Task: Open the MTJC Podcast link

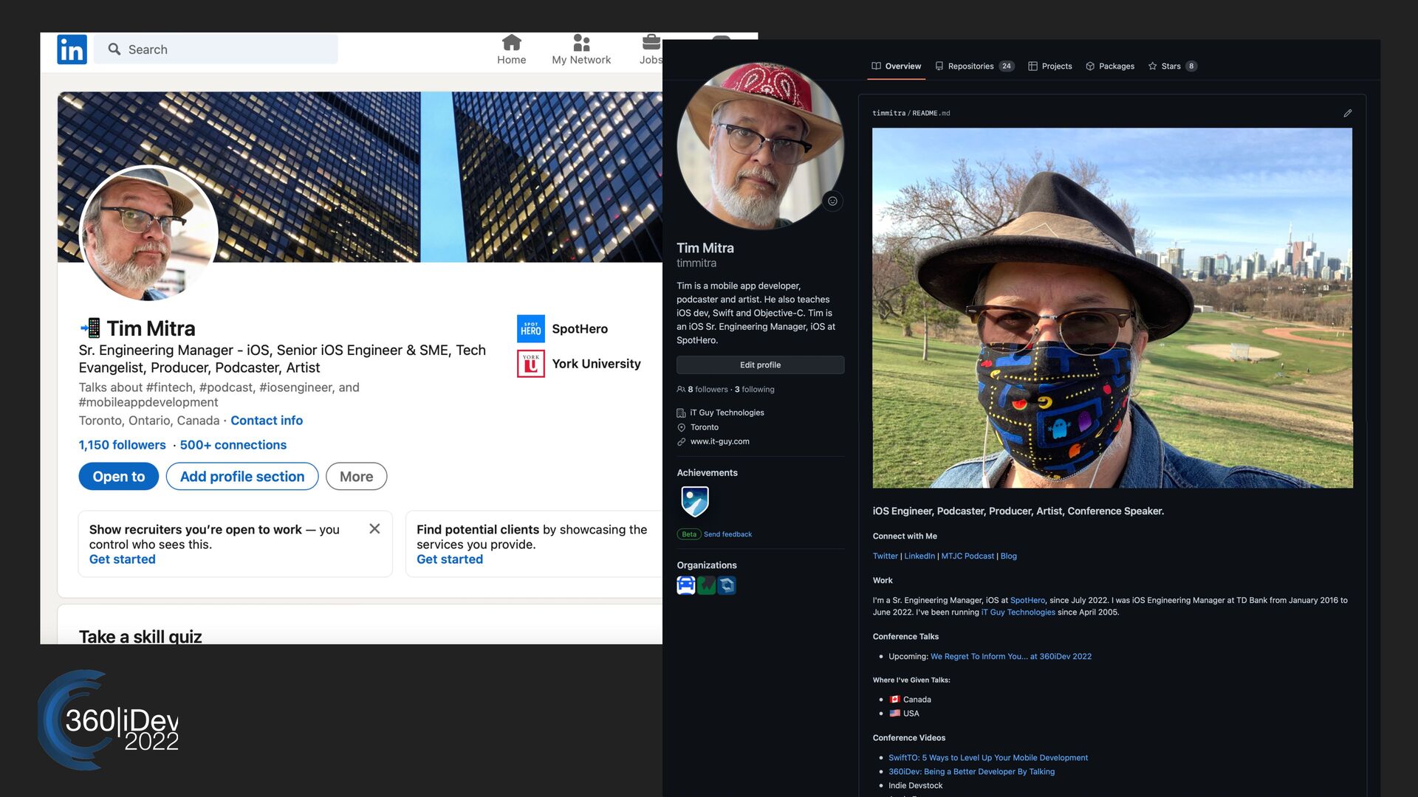Action: click(x=967, y=556)
